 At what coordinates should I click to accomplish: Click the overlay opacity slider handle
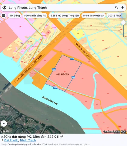click(x=123, y=23)
